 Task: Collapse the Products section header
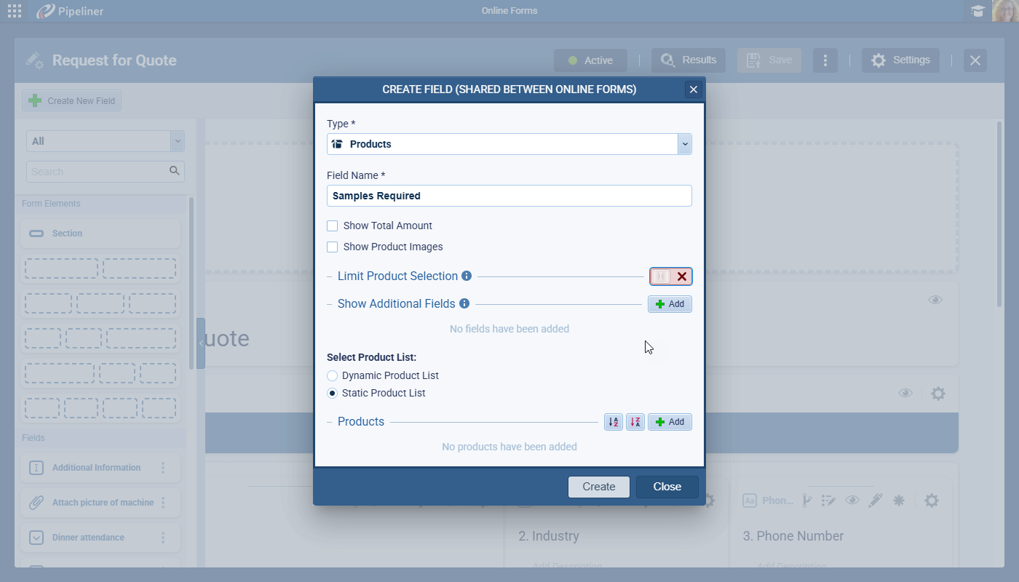click(330, 422)
